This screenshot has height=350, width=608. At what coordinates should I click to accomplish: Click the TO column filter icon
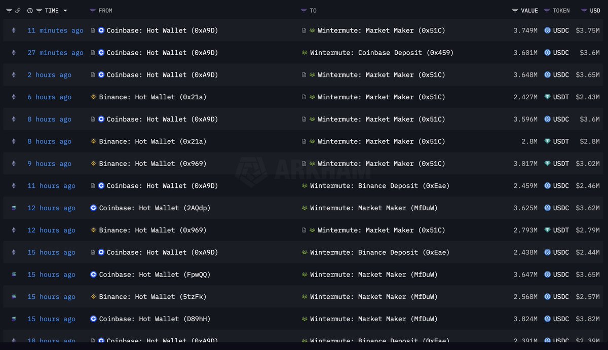(x=303, y=11)
